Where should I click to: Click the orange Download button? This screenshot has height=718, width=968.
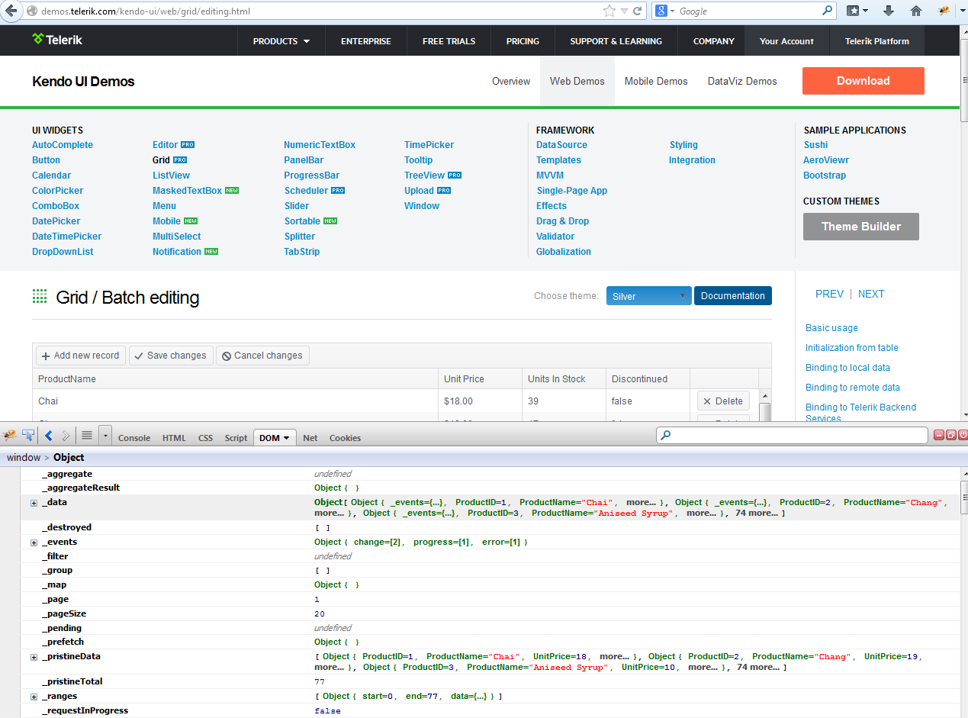coord(863,81)
